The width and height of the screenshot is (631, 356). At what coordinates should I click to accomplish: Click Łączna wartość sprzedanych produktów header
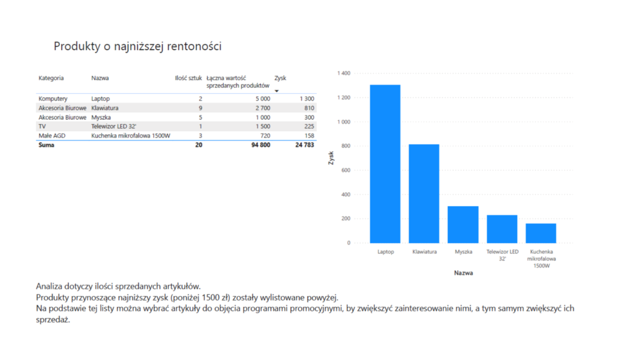[x=238, y=81]
